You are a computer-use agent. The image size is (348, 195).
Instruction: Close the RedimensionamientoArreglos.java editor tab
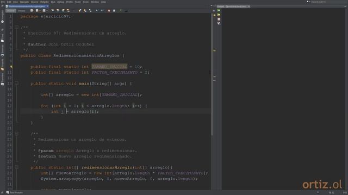[x=47, y=6]
